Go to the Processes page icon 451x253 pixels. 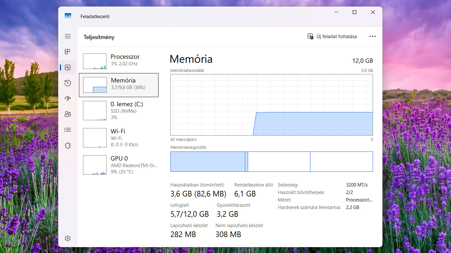[x=68, y=52]
